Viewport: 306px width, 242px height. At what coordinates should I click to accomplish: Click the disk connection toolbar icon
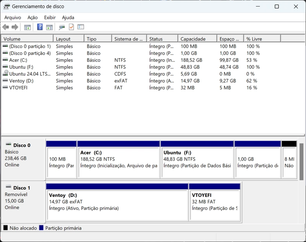[62, 27]
